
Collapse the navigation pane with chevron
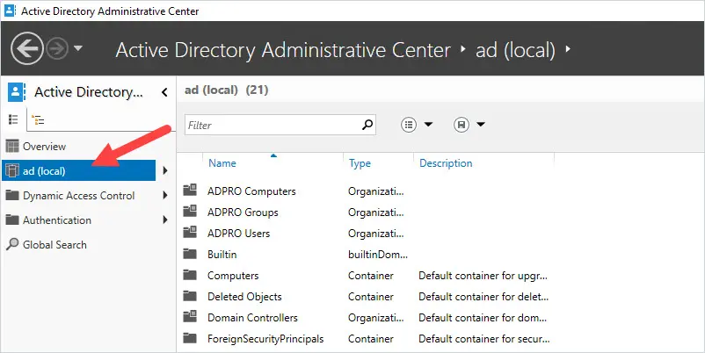pyautogui.click(x=164, y=92)
